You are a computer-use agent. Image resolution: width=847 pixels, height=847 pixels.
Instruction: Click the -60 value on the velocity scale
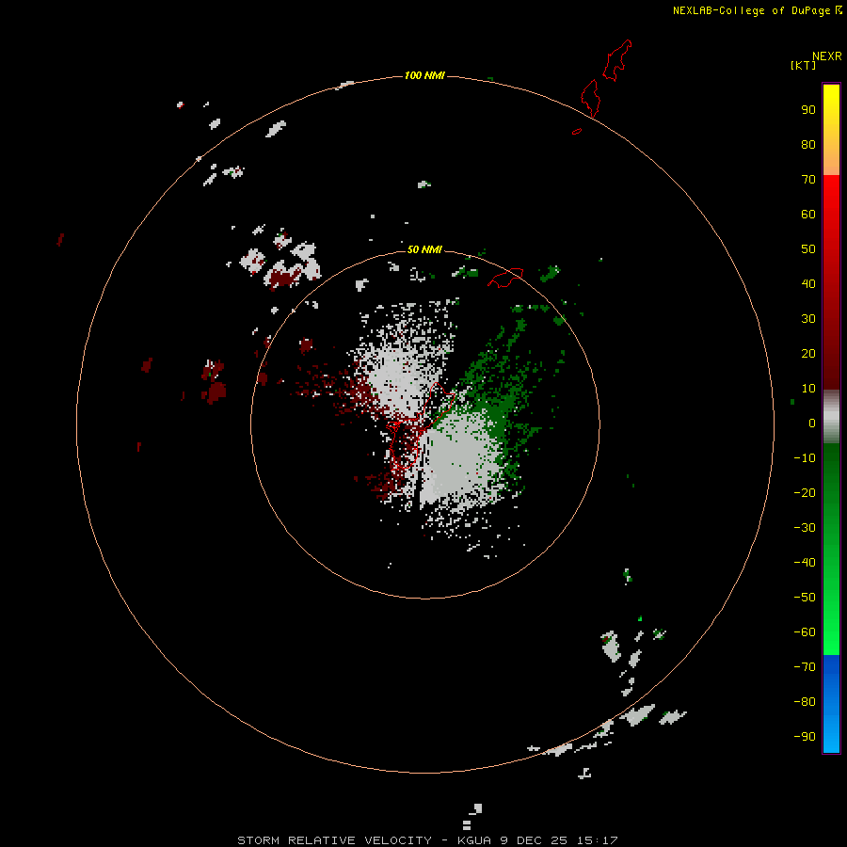pos(805,632)
